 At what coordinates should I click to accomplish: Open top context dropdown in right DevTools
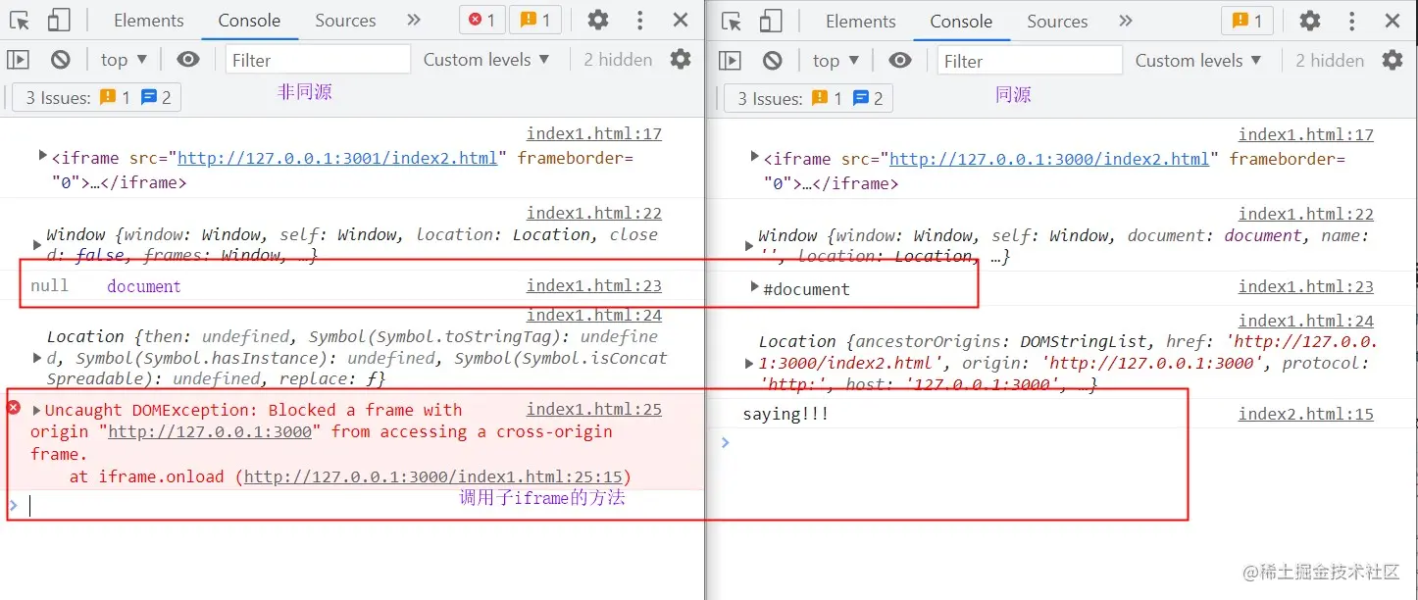[x=836, y=61]
